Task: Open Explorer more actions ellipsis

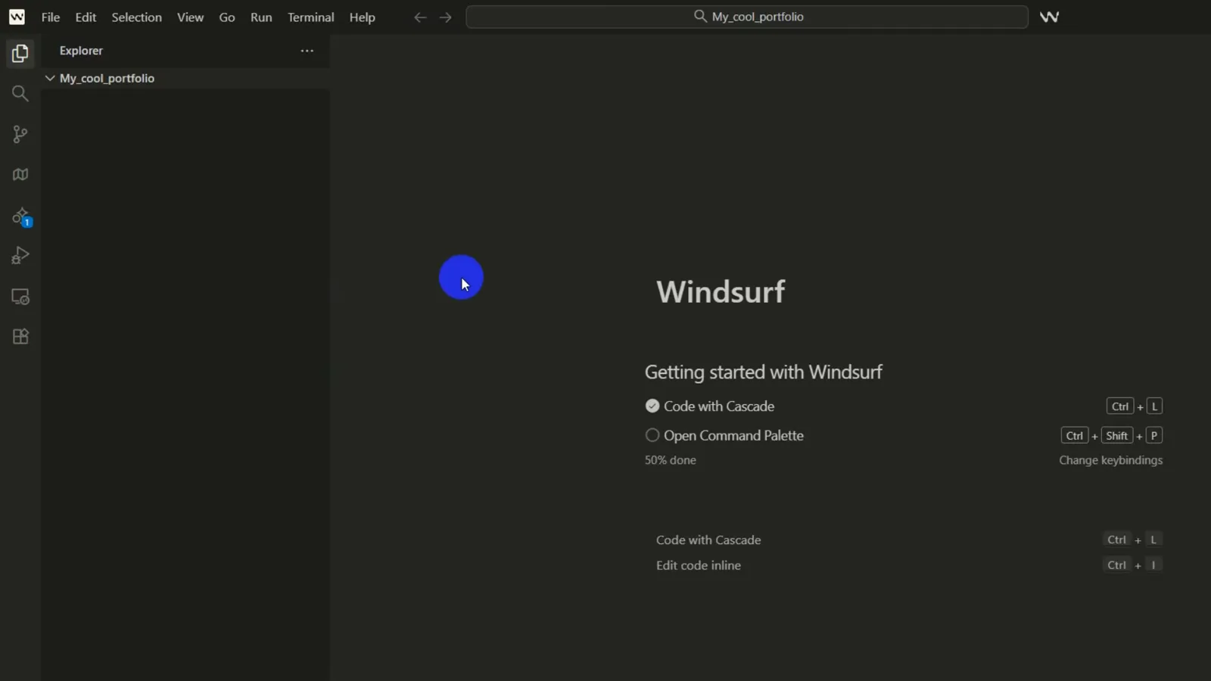Action: click(307, 51)
